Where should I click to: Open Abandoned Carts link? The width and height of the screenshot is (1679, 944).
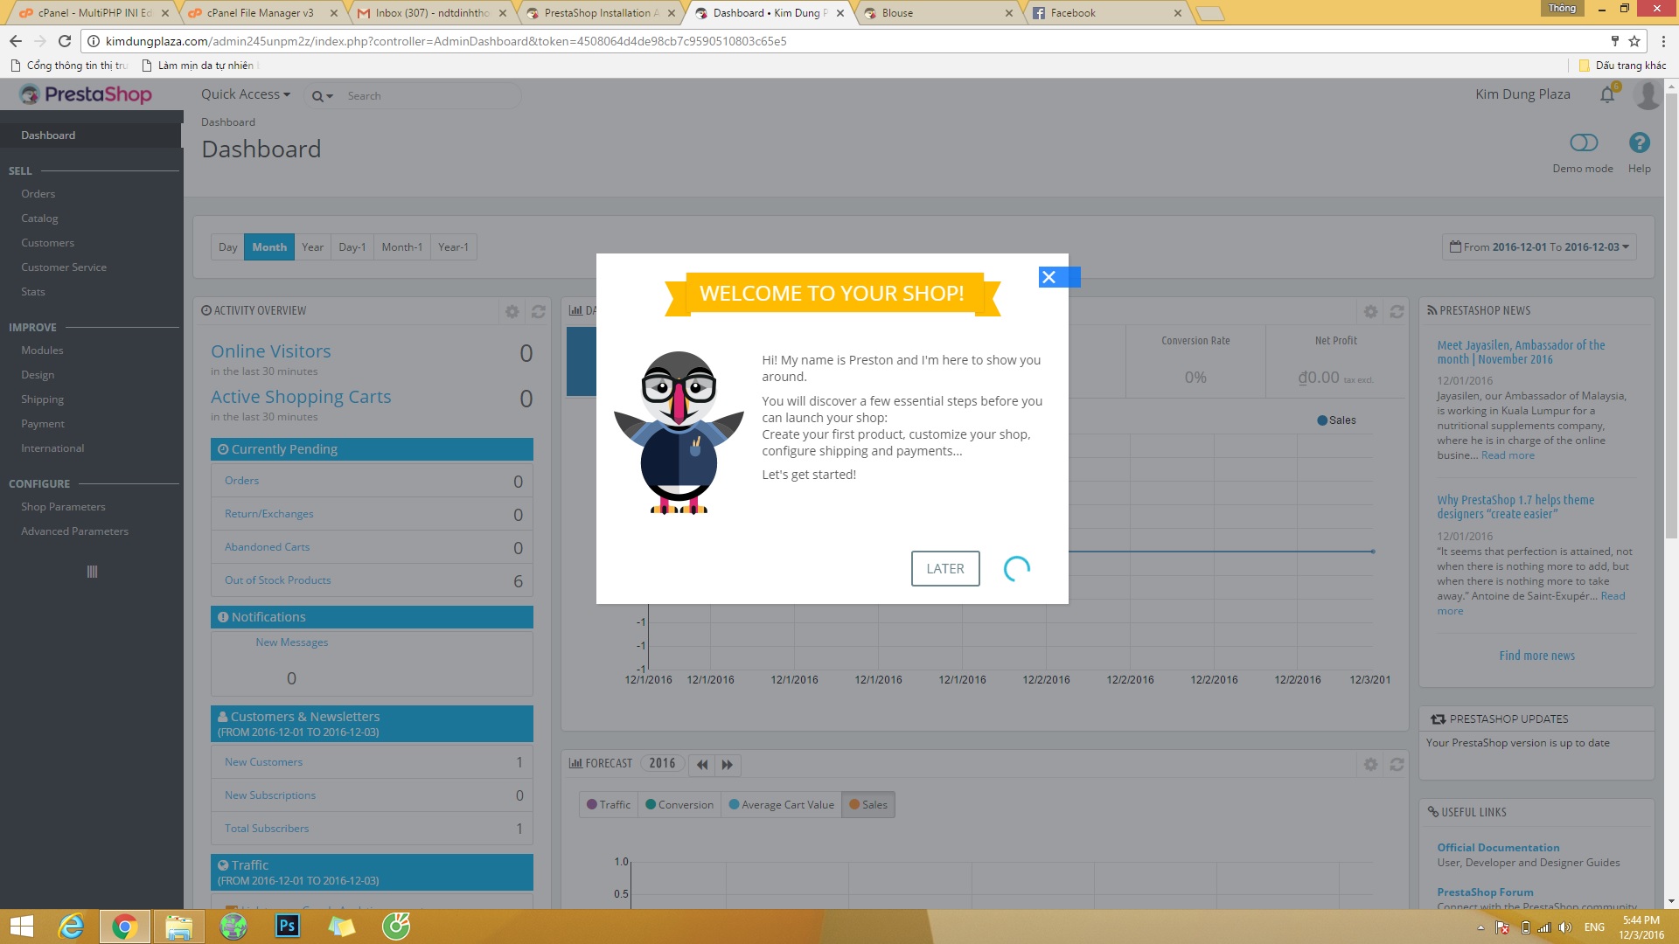[x=267, y=547]
